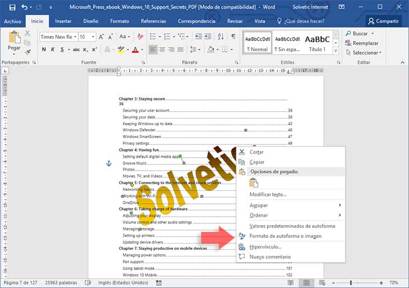
Task: Open Fuente dialog launcher
Action: click(x=143, y=62)
